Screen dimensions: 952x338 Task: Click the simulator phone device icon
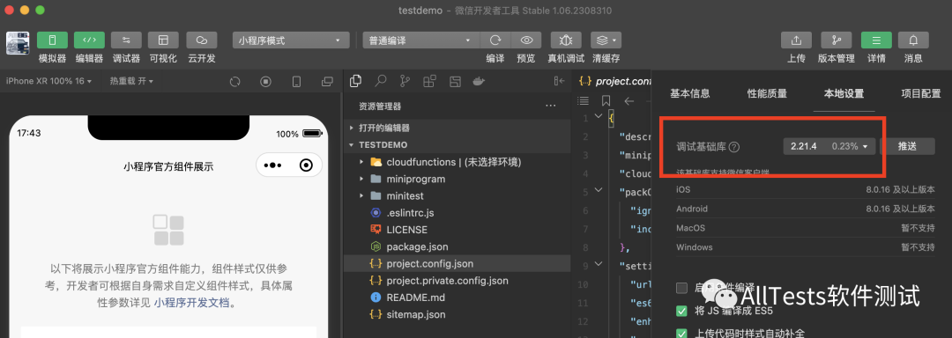click(x=296, y=82)
